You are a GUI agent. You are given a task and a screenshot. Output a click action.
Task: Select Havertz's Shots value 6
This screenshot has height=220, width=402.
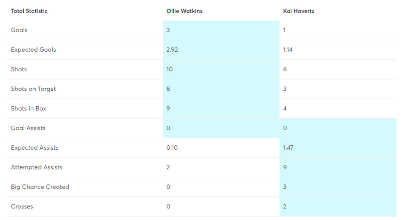click(x=285, y=69)
